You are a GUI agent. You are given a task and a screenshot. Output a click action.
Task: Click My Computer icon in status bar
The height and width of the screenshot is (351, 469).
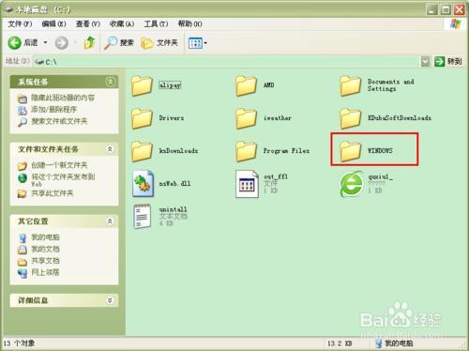coord(379,343)
